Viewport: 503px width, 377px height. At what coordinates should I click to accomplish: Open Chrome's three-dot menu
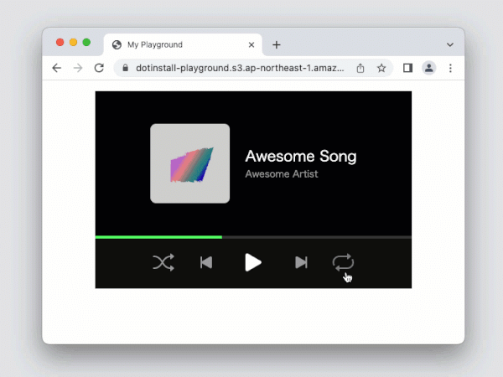450,68
